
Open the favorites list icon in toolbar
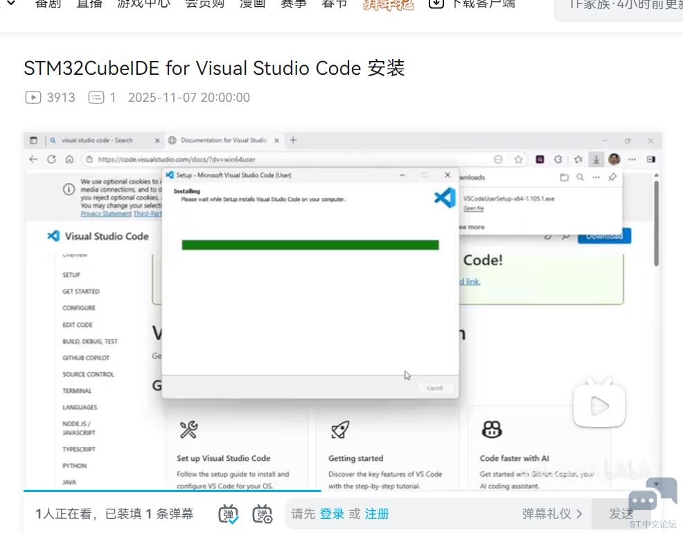[x=578, y=159]
